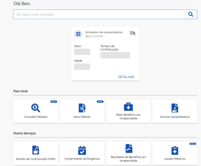201x166 pixels.
Task: Click the Novo Pedido document icon
Action: coord(82,108)
